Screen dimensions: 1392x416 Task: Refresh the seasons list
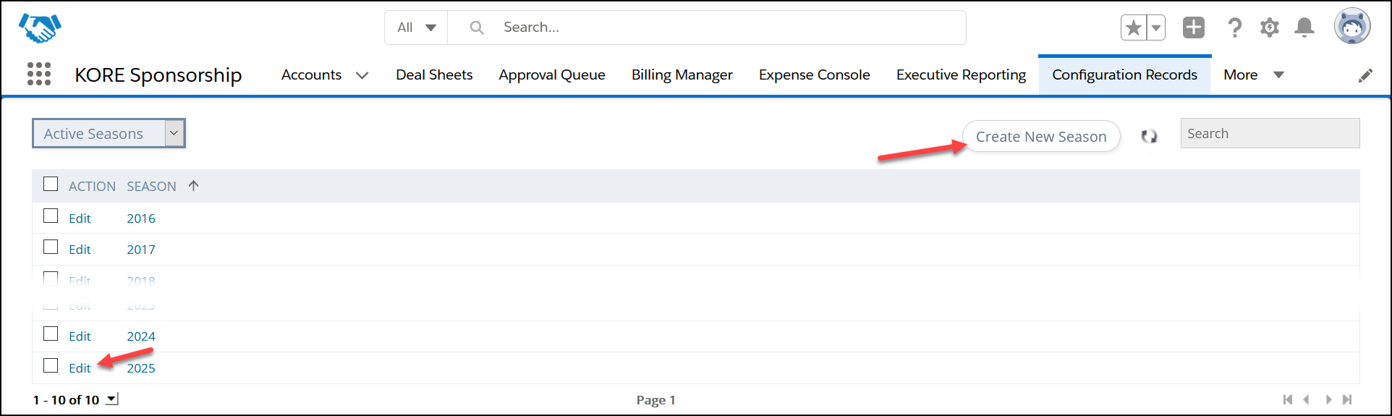[x=1149, y=136]
